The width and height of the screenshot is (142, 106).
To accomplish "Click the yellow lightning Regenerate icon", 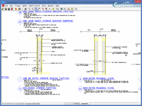I will 53,9.
